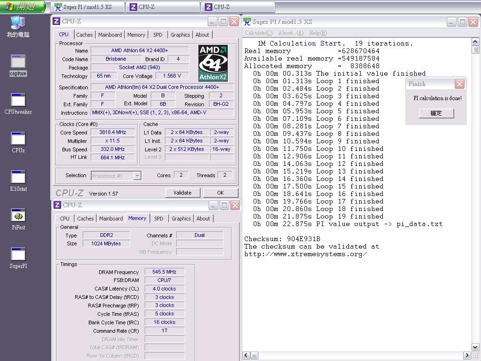This screenshot has height=361, width=481.
Task: Select the capture desktop icon
Action: click(x=18, y=65)
